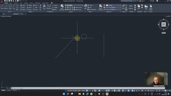Click the Array tool
The width and height of the screenshot is (171, 96).
(35, 10)
